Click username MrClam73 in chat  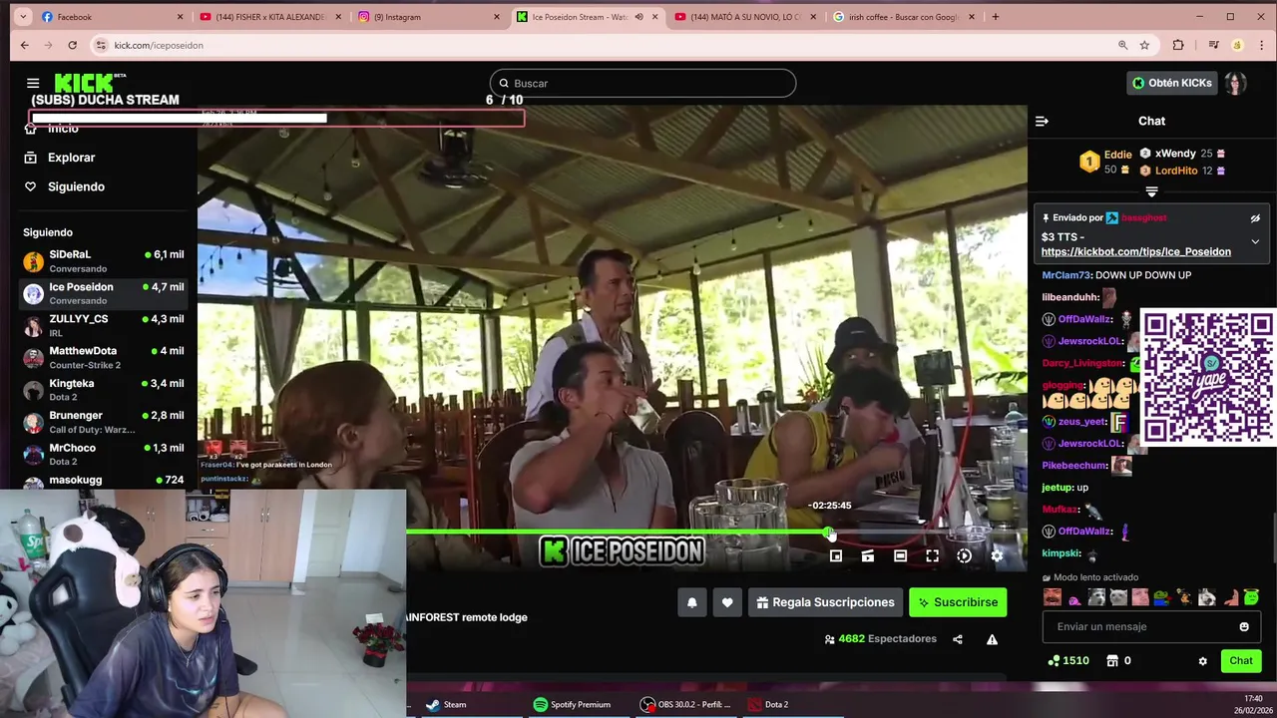click(x=1066, y=275)
